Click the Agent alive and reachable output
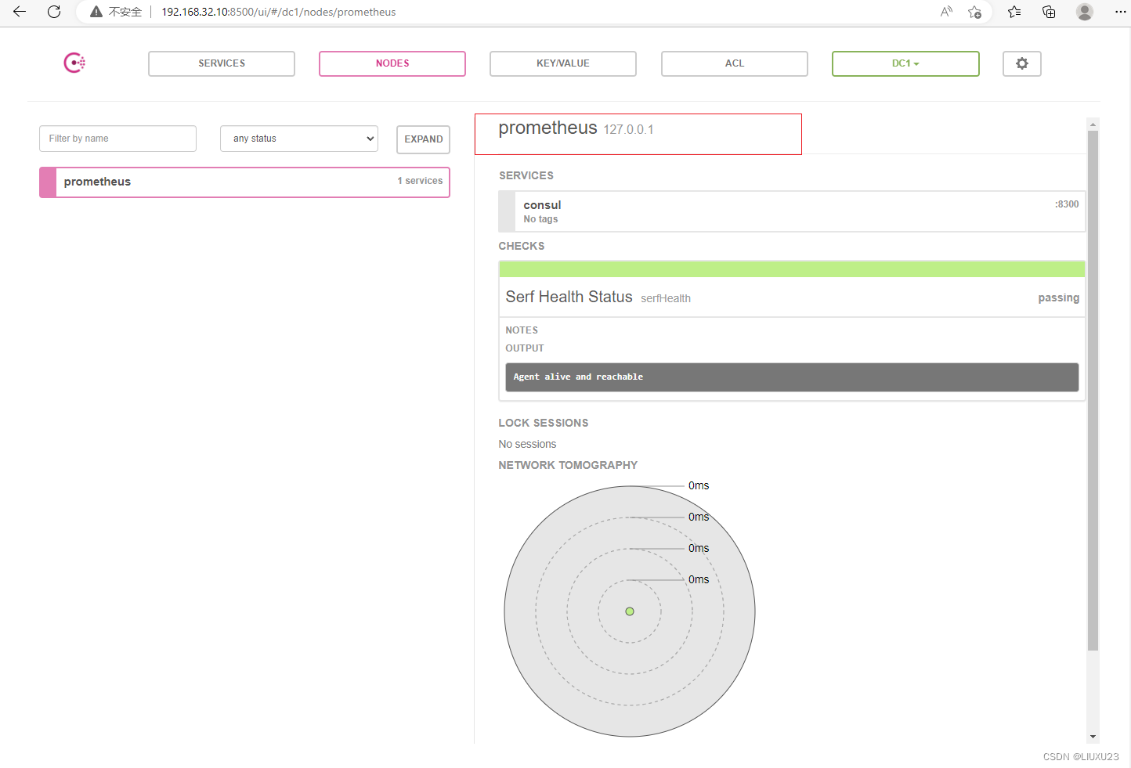Viewport: 1131px width, 768px height. [792, 377]
